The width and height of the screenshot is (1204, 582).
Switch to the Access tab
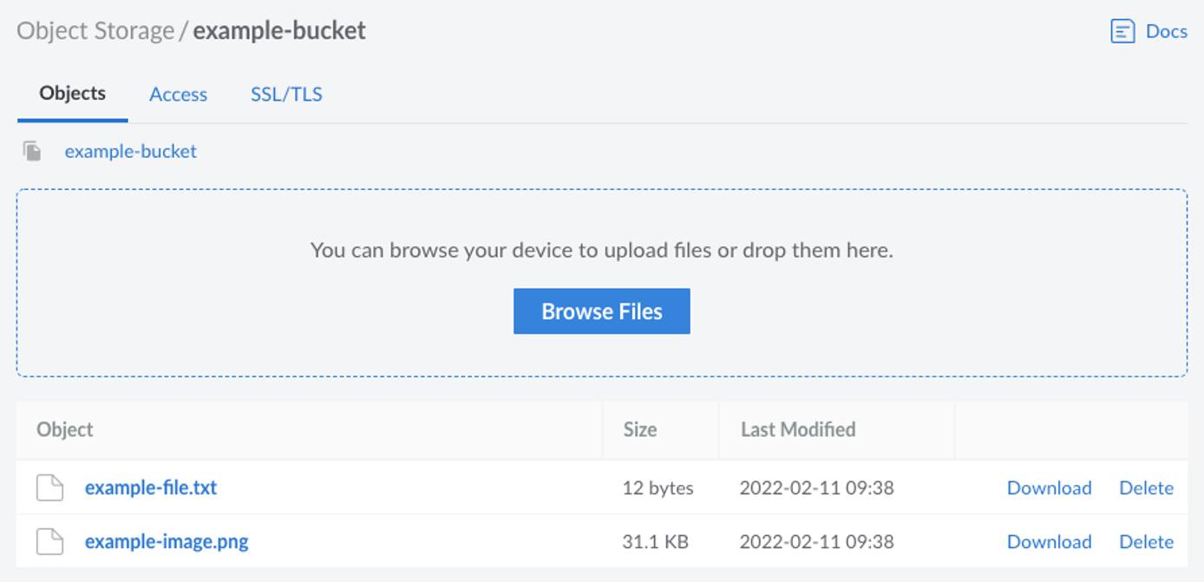click(x=178, y=95)
